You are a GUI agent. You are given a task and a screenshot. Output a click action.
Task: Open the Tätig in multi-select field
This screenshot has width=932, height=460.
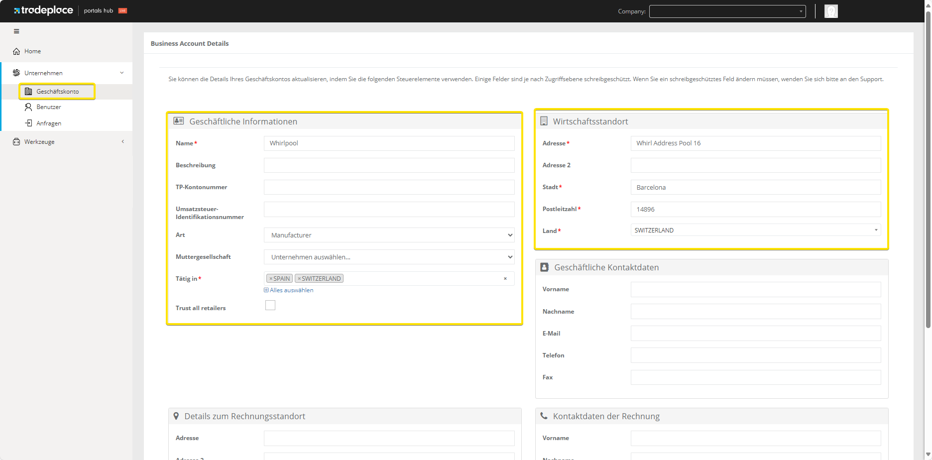pyautogui.click(x=389, y=278)
